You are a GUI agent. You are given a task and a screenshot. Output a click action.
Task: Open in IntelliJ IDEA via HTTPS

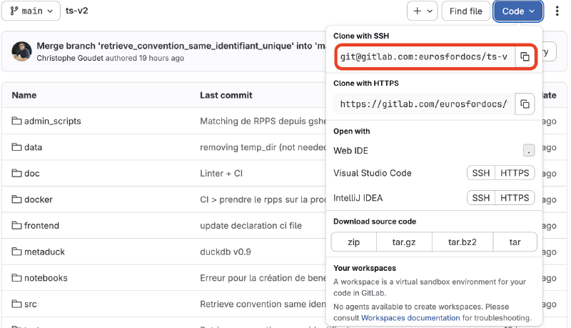click(515, 198)
